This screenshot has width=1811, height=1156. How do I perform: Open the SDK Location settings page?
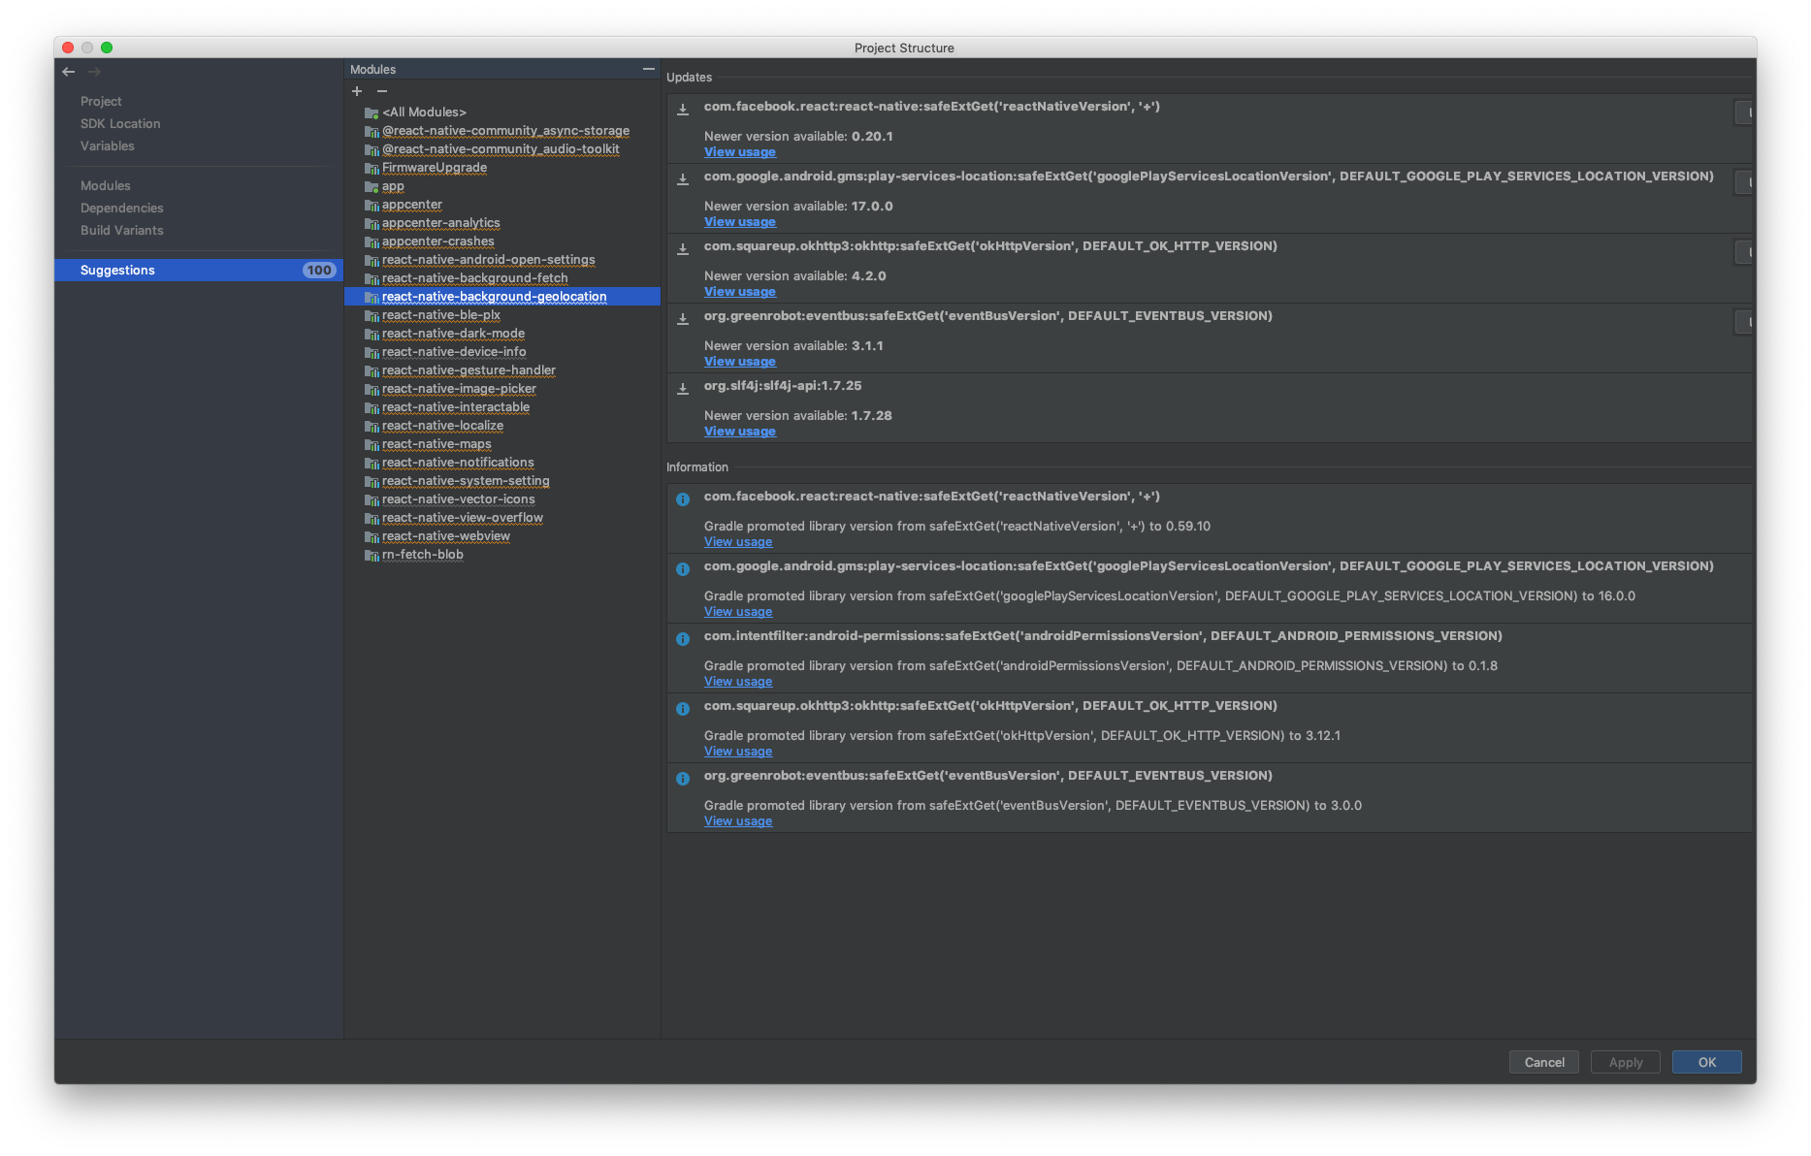[120, 123]
